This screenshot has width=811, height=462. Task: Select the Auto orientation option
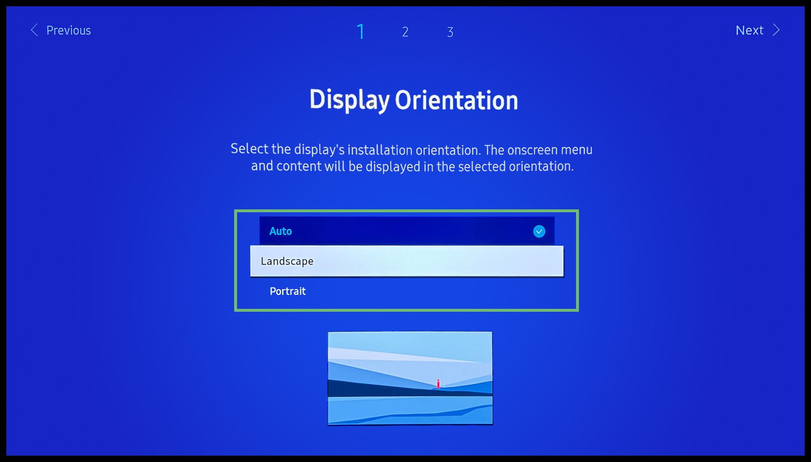click(x=407, y=231)
